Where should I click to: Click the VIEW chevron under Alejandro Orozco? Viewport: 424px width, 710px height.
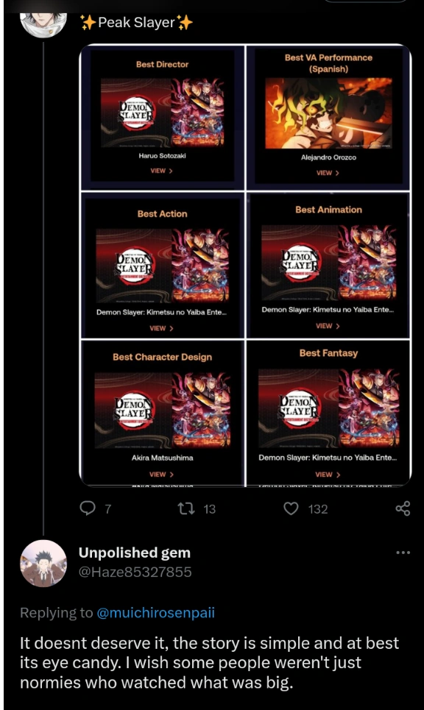tap(328, 172)
